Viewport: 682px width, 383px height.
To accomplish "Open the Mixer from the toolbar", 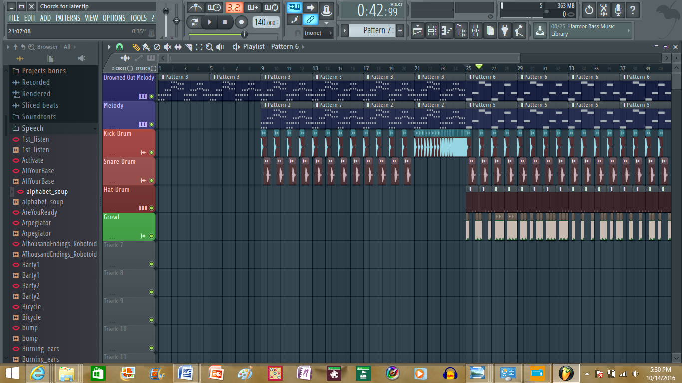I will [476, 31].
